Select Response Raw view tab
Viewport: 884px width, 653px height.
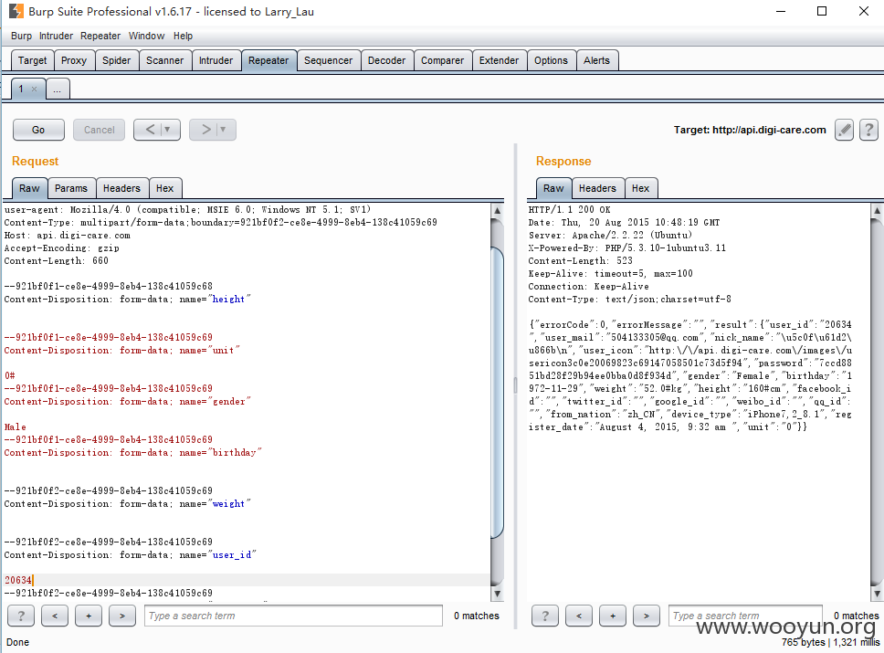[553, 188]
